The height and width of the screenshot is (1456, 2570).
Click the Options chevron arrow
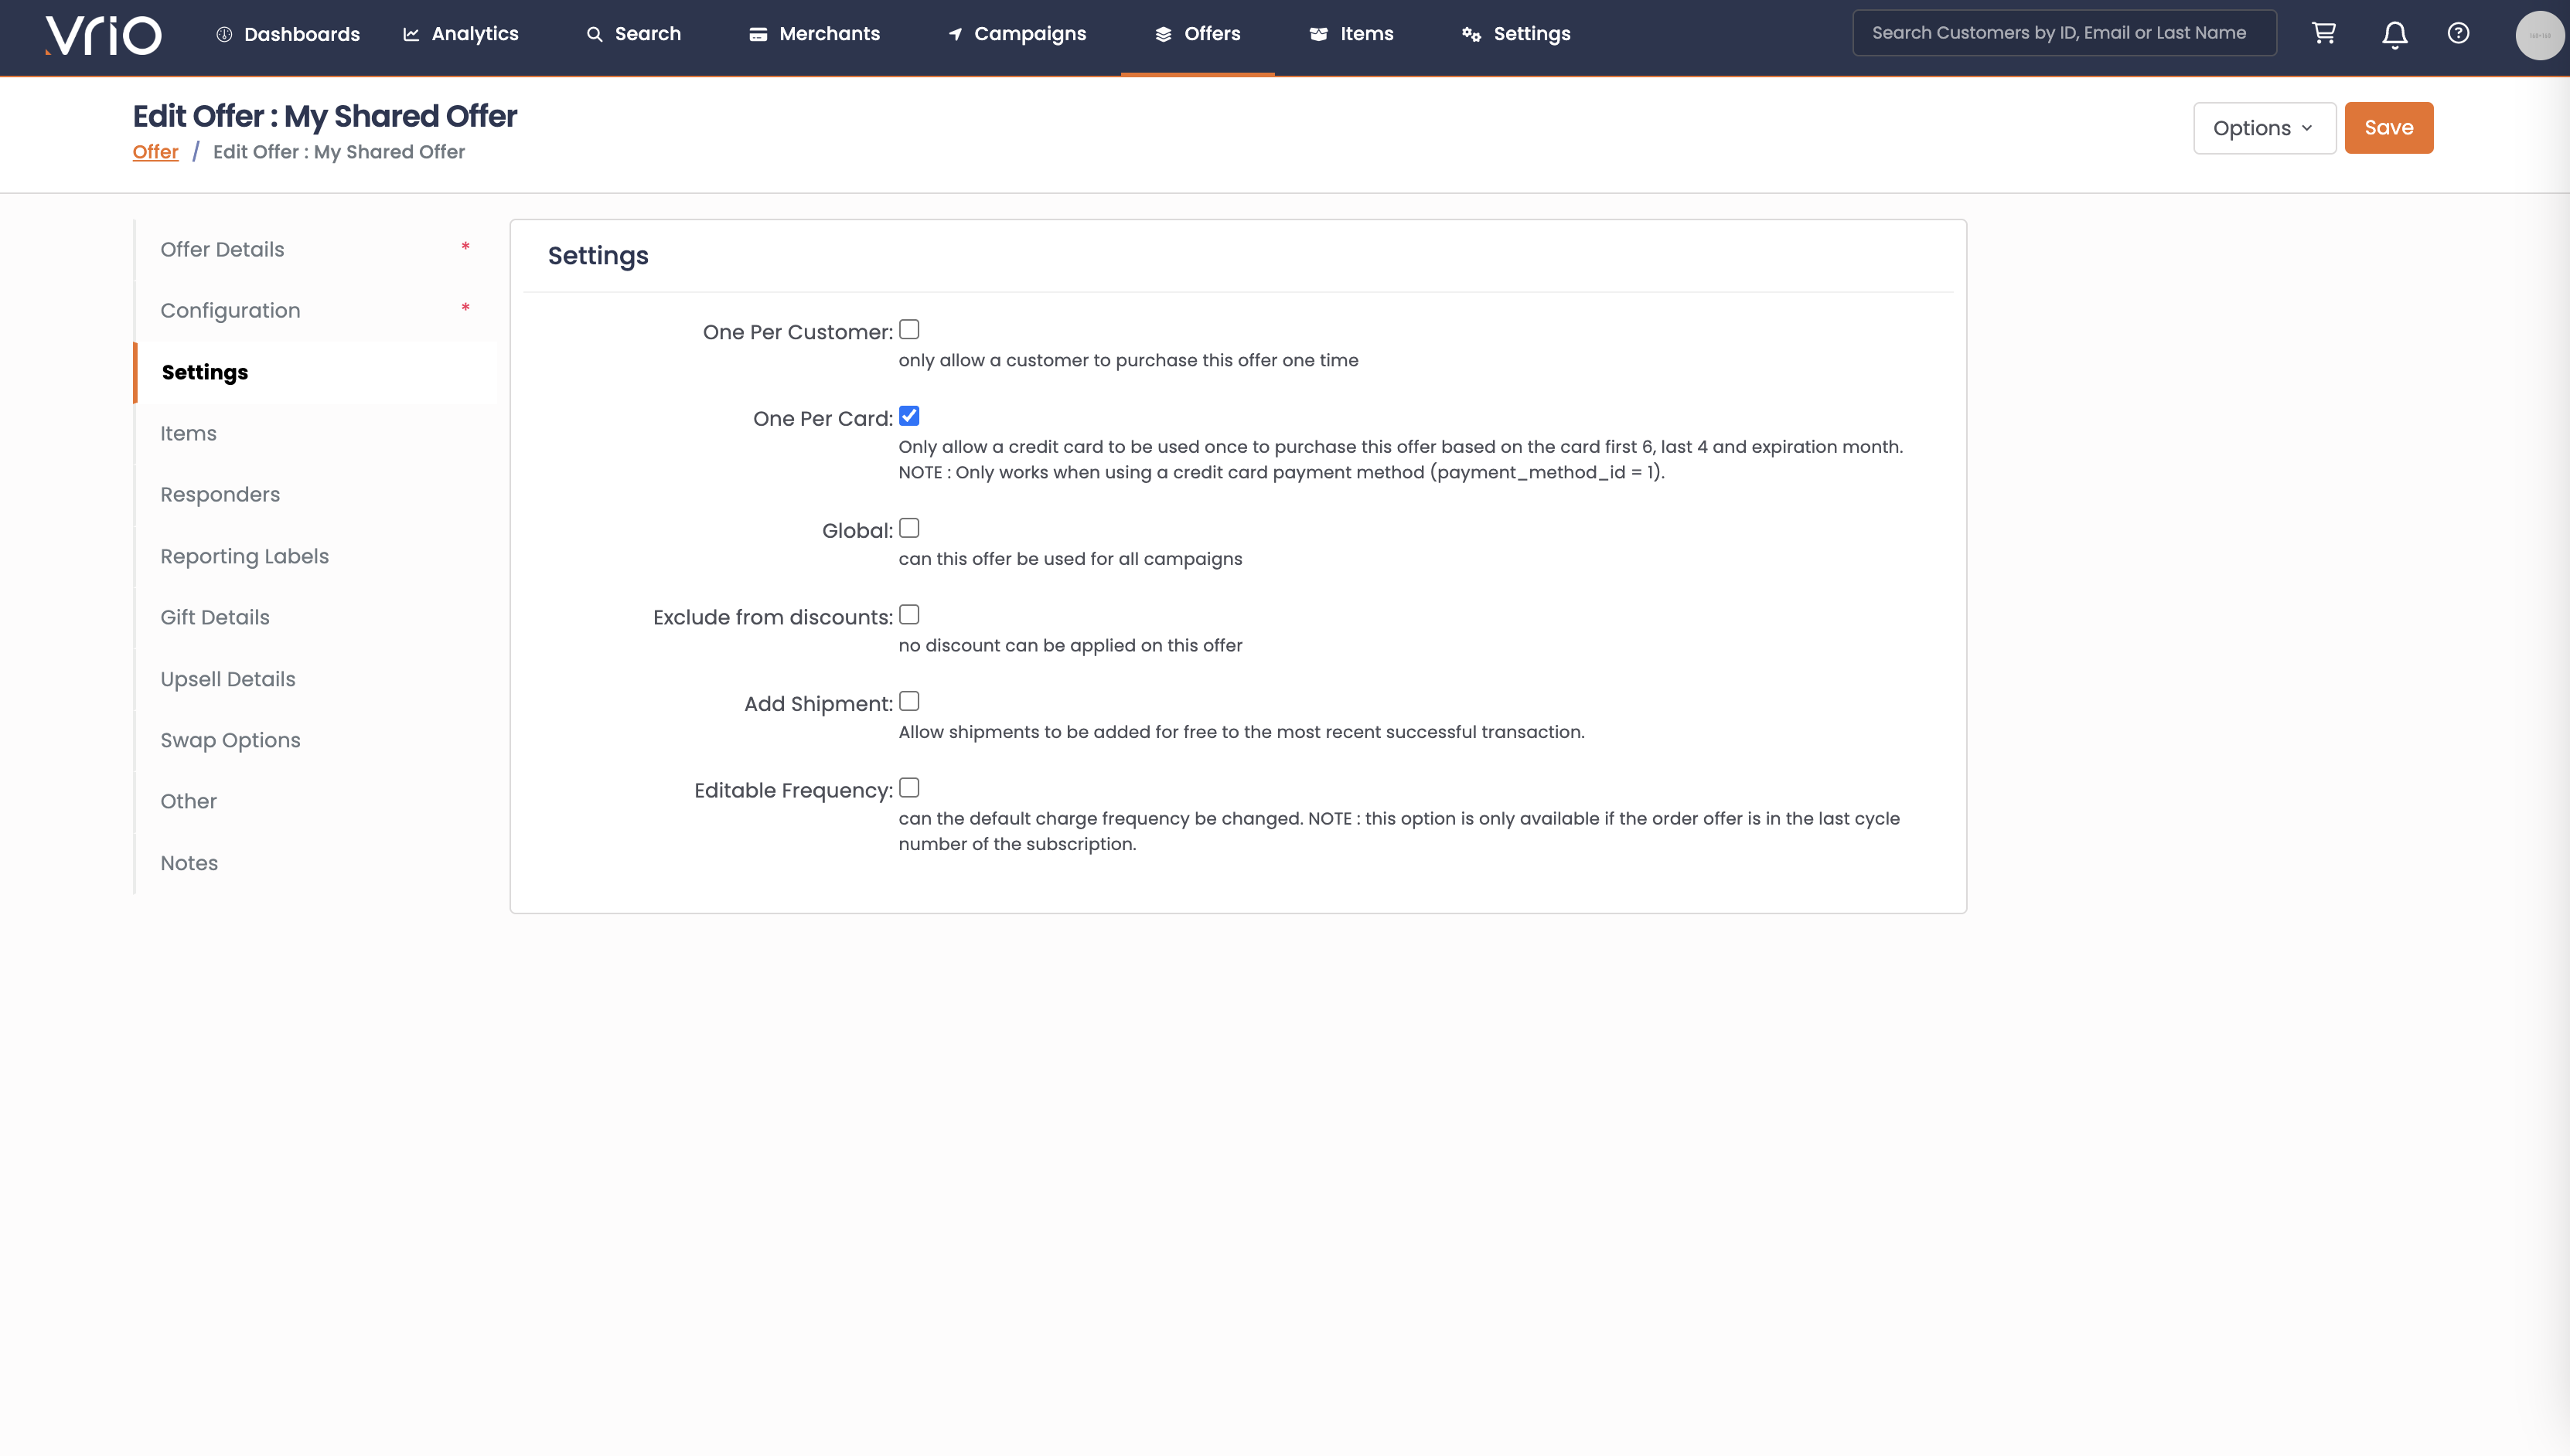point(2307,129)
